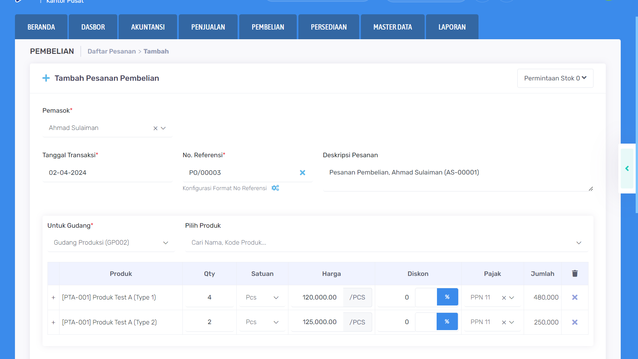The image size is (638, 359).
Task: Click Qty field of Type 1 row
Action: (x=209, y=298)
